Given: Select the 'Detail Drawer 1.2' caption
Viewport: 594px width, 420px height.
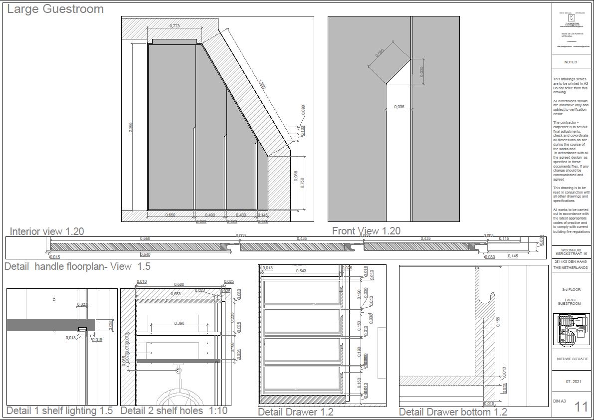Looking at the screenshot, I should pos(296,412).
